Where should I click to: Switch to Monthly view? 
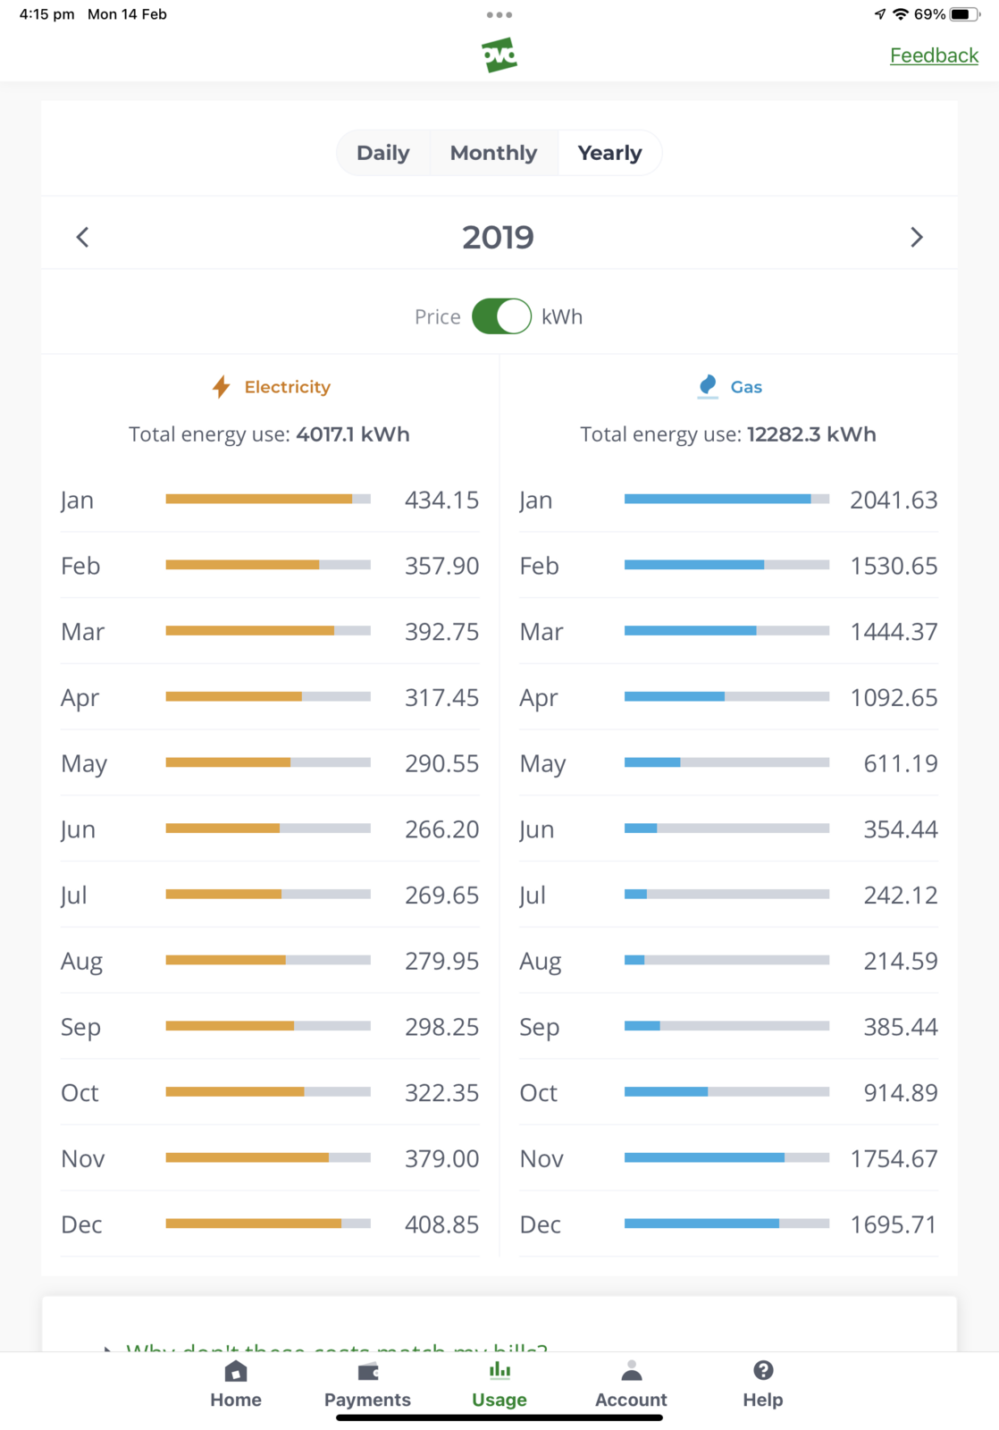coord(493,153)
